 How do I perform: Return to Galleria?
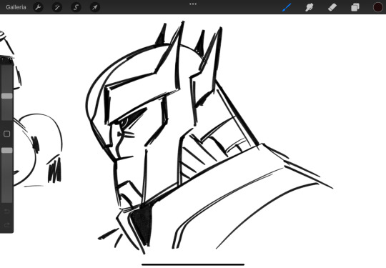coord(16,7)
